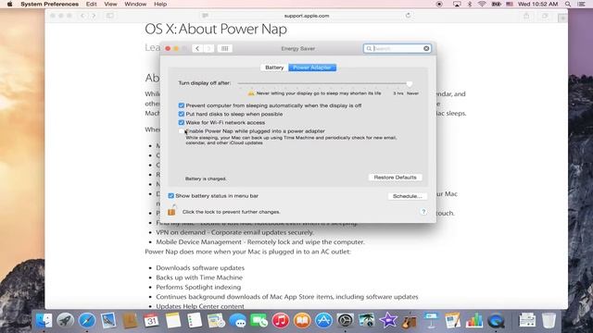
Task: Click the menu bar clock
Action: 537,4
